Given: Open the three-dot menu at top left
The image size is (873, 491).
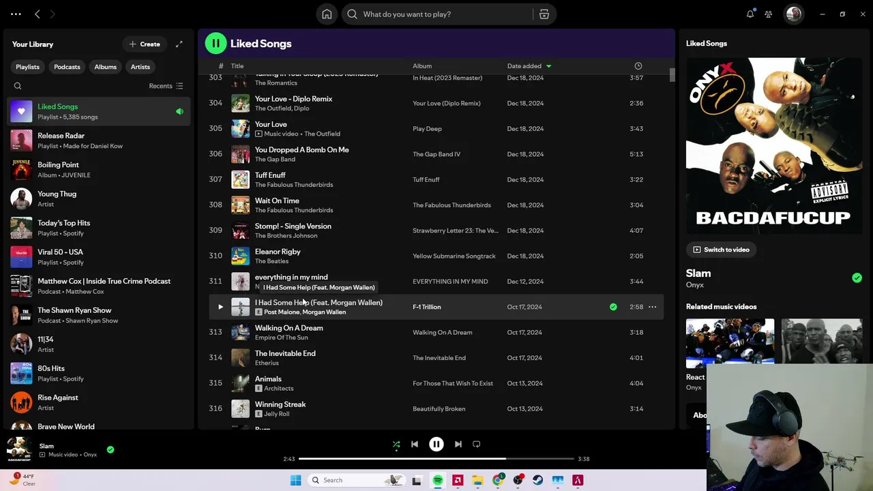Looking at the screenshot, I should [x=16, y=14].
